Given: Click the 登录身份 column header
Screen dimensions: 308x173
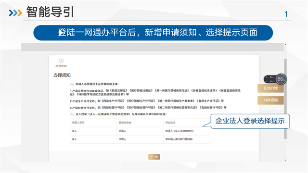Looking at the screenshot, I should click(125, 123).
